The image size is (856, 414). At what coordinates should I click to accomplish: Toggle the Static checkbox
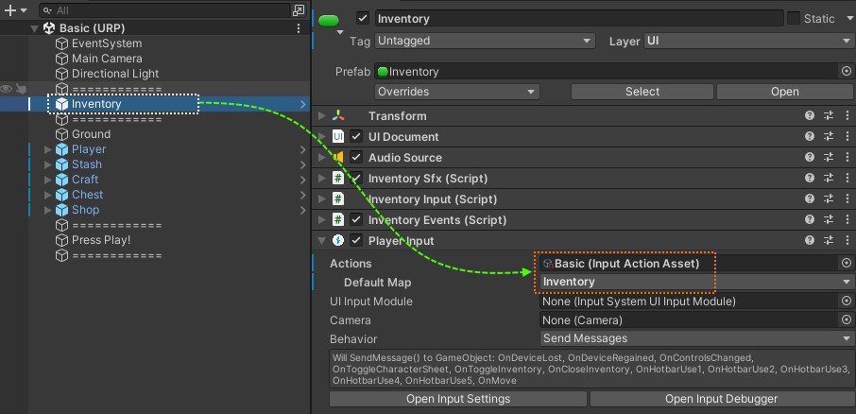coord(793,18)
